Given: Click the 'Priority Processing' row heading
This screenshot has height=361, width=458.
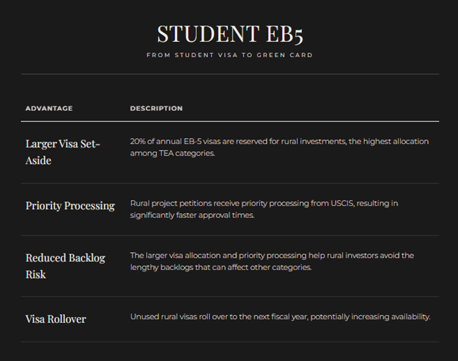Looking at the screenshot, I should pyautogui.click(x=70, y=206).
